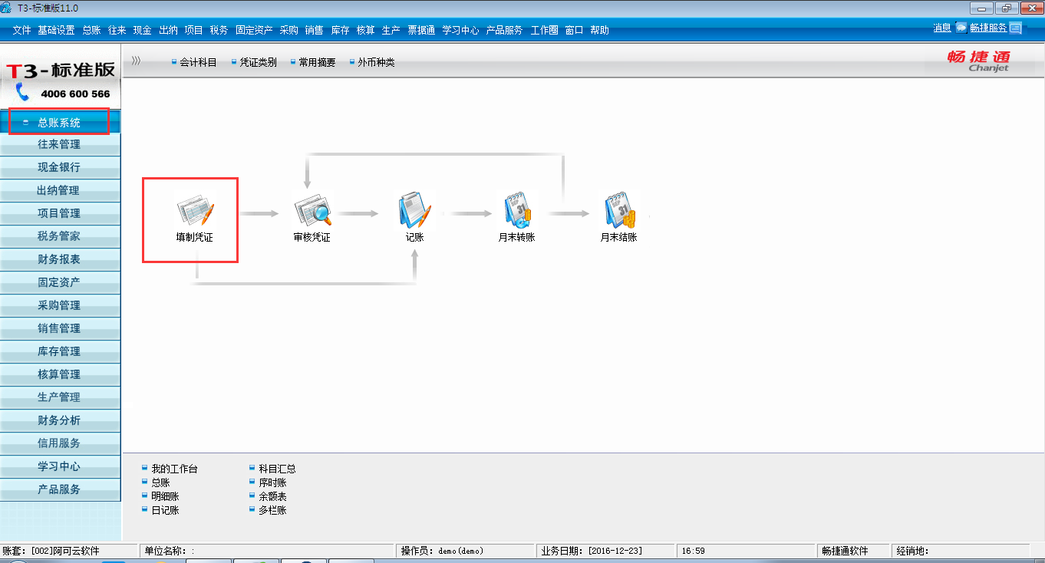This screenshot has width=1045, height=563.
Task: Click the 审核凭证 magnifier icon
Action: [x=312, y=211]
